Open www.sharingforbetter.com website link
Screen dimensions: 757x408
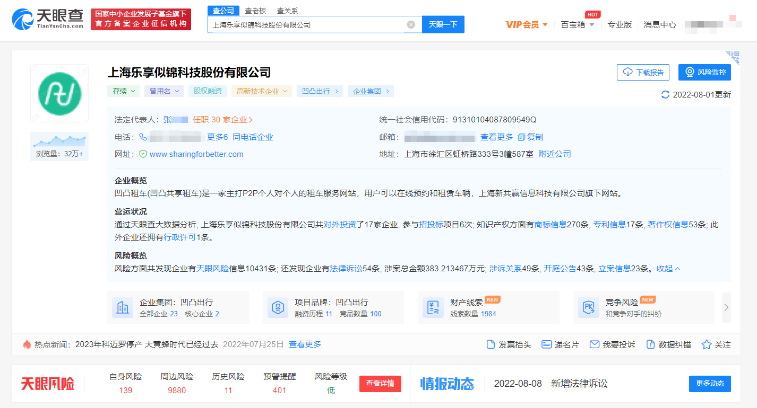tap(196, 154)
